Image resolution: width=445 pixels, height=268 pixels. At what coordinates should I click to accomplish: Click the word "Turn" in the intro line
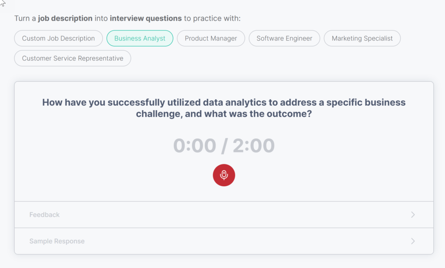tap(22, 18)
